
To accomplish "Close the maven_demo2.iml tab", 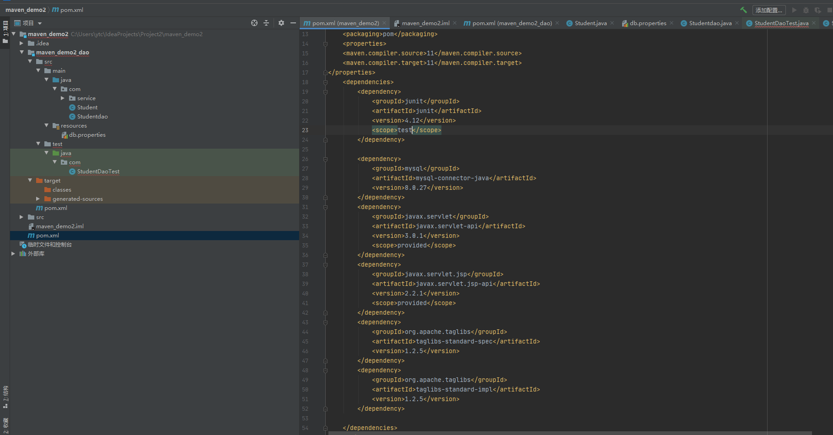I will tap(455, 23).
